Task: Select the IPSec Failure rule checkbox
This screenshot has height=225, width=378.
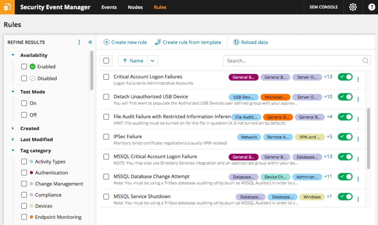Action: pos(106,137)
